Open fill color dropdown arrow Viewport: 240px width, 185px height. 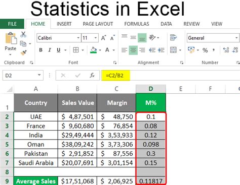coord(100,50)
